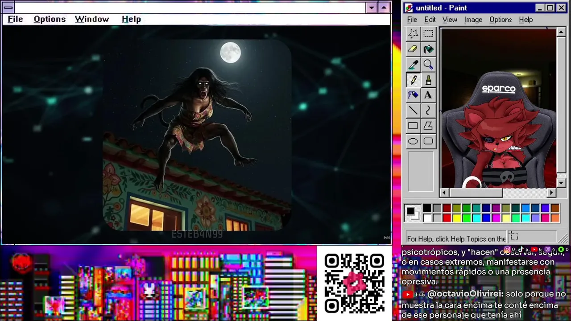Click the up-arrow maximize button of left window
Screen dimensions: 571x321
point(384,8)
